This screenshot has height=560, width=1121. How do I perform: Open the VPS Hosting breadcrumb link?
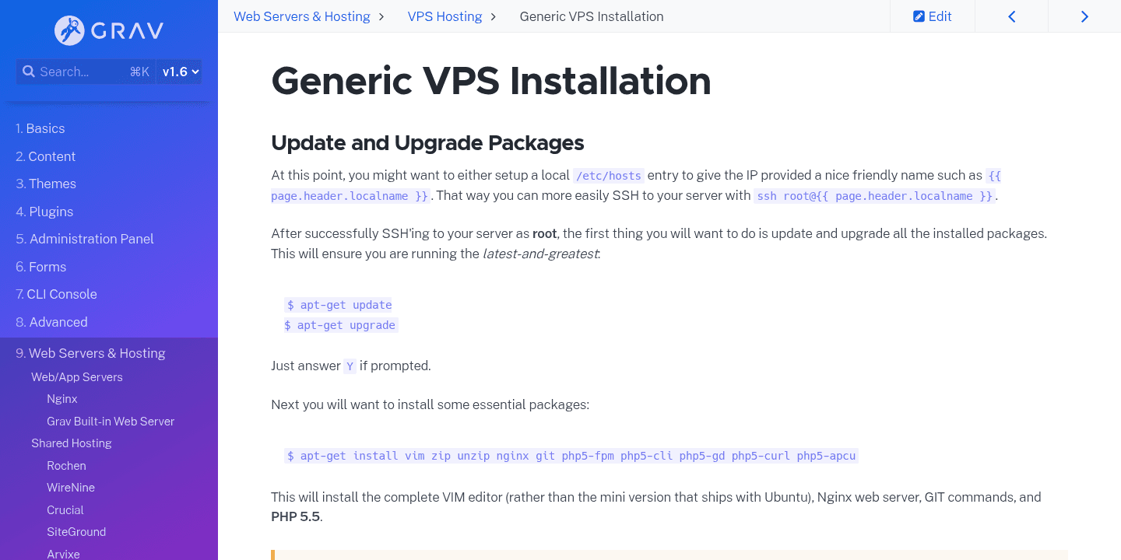(x=443, y=16)
